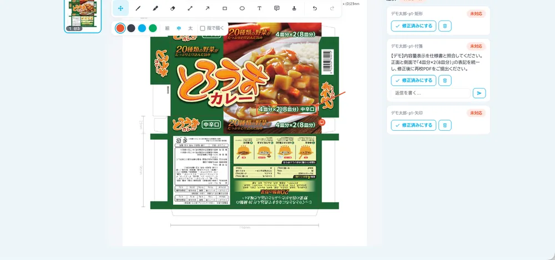Pick the red-orange pen color
Screen dimensions: 555x260
120,28
